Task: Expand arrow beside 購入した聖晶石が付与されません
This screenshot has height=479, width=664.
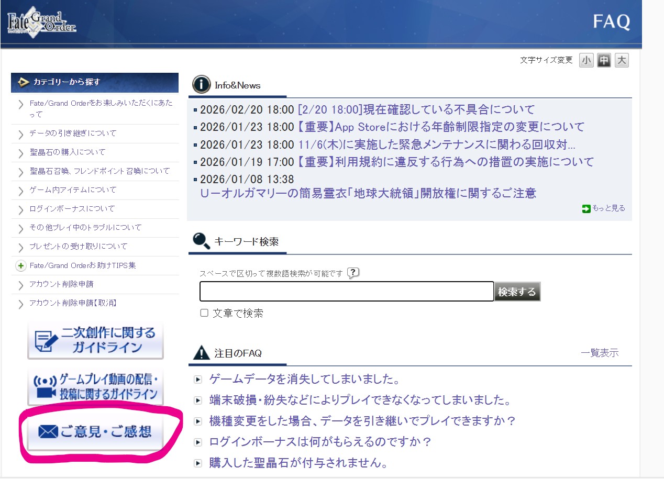Action: (198, 463)
